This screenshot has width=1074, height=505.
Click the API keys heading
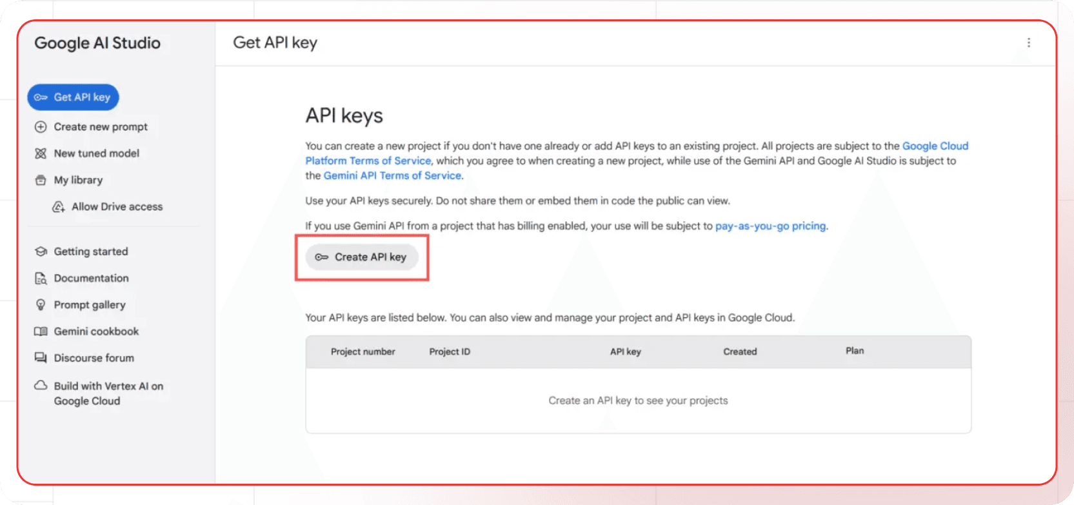(x=344, y=116)
